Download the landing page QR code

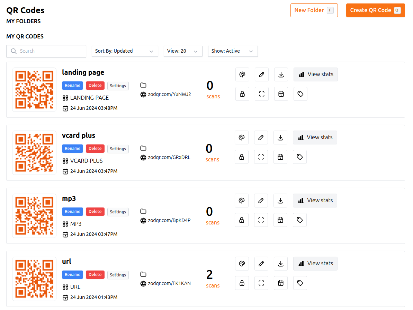[x=281, y=74]
